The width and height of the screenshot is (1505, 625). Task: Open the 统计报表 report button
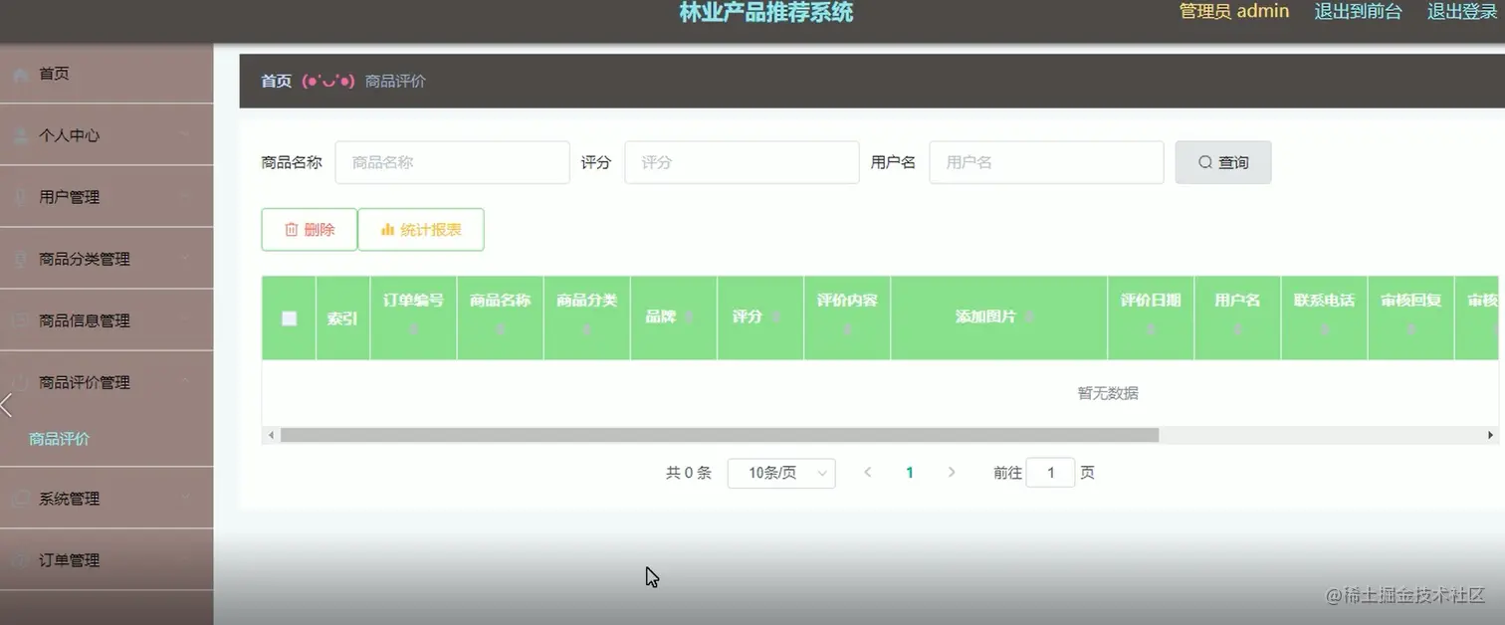pos(421,230)
